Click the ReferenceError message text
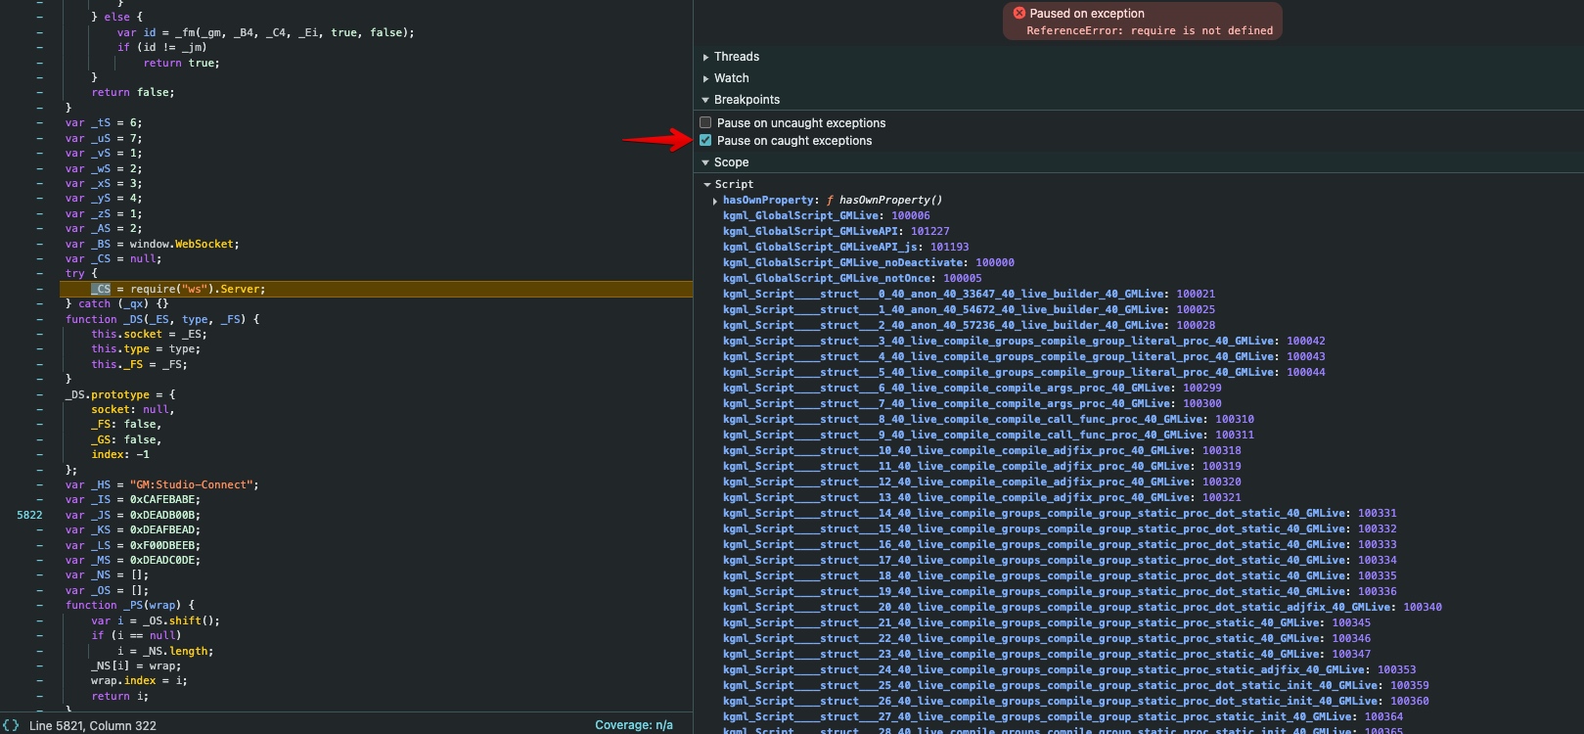The height and width of the screenshot is (734, 1584). pyautogui.click(x=1150, y=31)
